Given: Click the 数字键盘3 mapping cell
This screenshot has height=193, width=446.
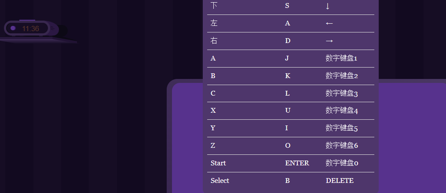Looking at the screenshot, I should [342, 93].
